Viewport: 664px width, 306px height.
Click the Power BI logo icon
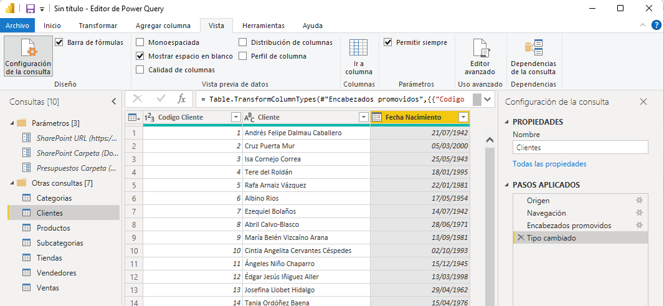click(10, 9)
